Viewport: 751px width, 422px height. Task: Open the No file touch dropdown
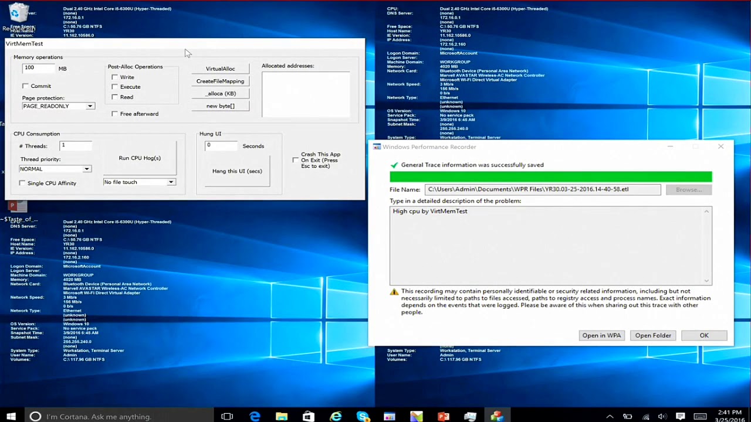pyautogui.click(x=139, y=182)
